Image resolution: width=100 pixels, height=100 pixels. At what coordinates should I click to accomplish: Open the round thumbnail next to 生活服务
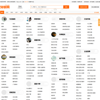pyautogui.click(x=4, y=19)
